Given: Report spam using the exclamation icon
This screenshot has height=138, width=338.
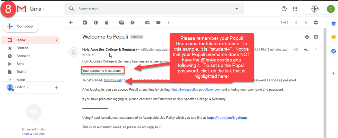Looking at the screenshot, I should 96,22.
